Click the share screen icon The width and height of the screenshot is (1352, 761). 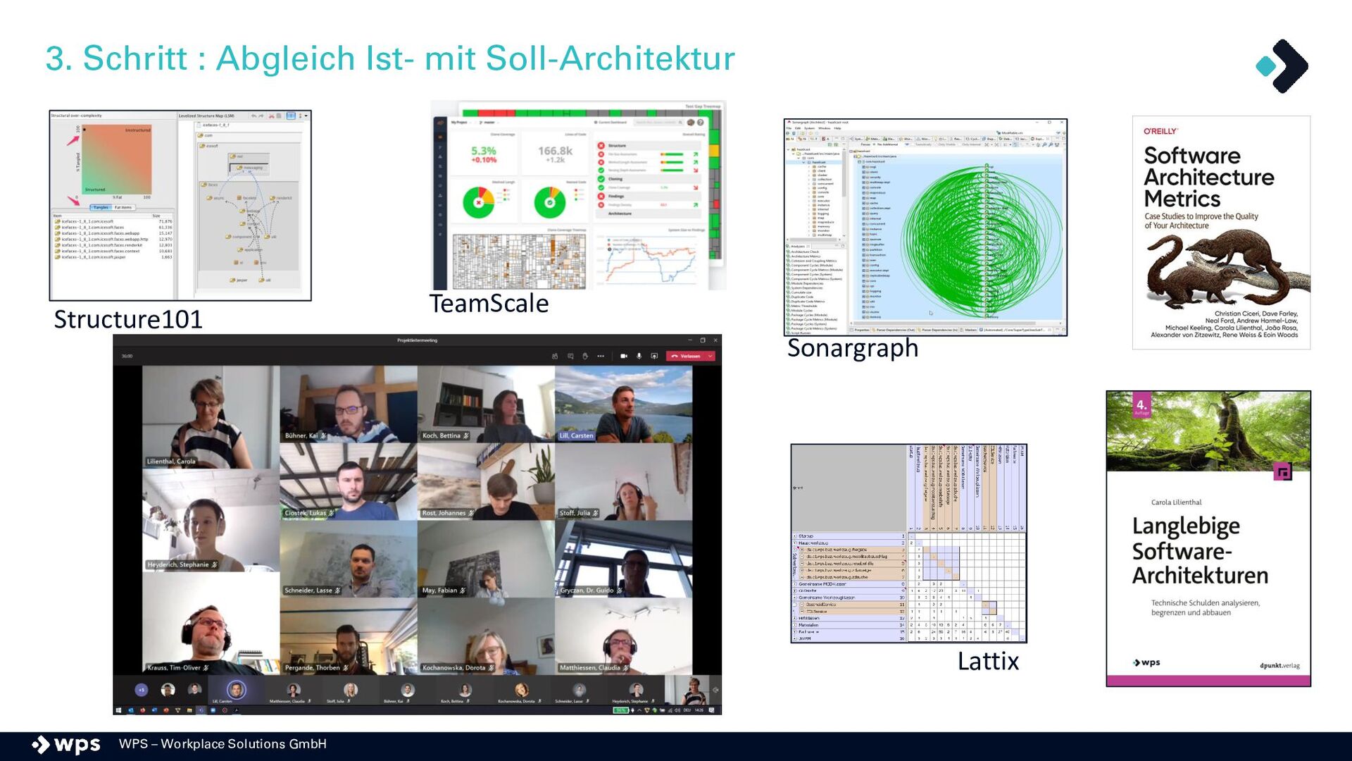pyautogui.click(x=654, y=356)
